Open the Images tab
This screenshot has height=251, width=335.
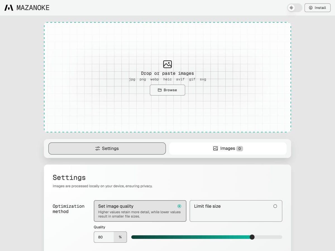point(228,149)
